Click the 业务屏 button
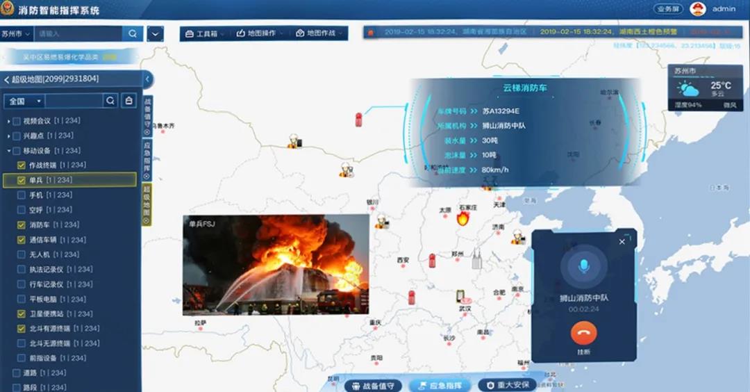The width and height of the screenshot is (750, 392). 668,9
